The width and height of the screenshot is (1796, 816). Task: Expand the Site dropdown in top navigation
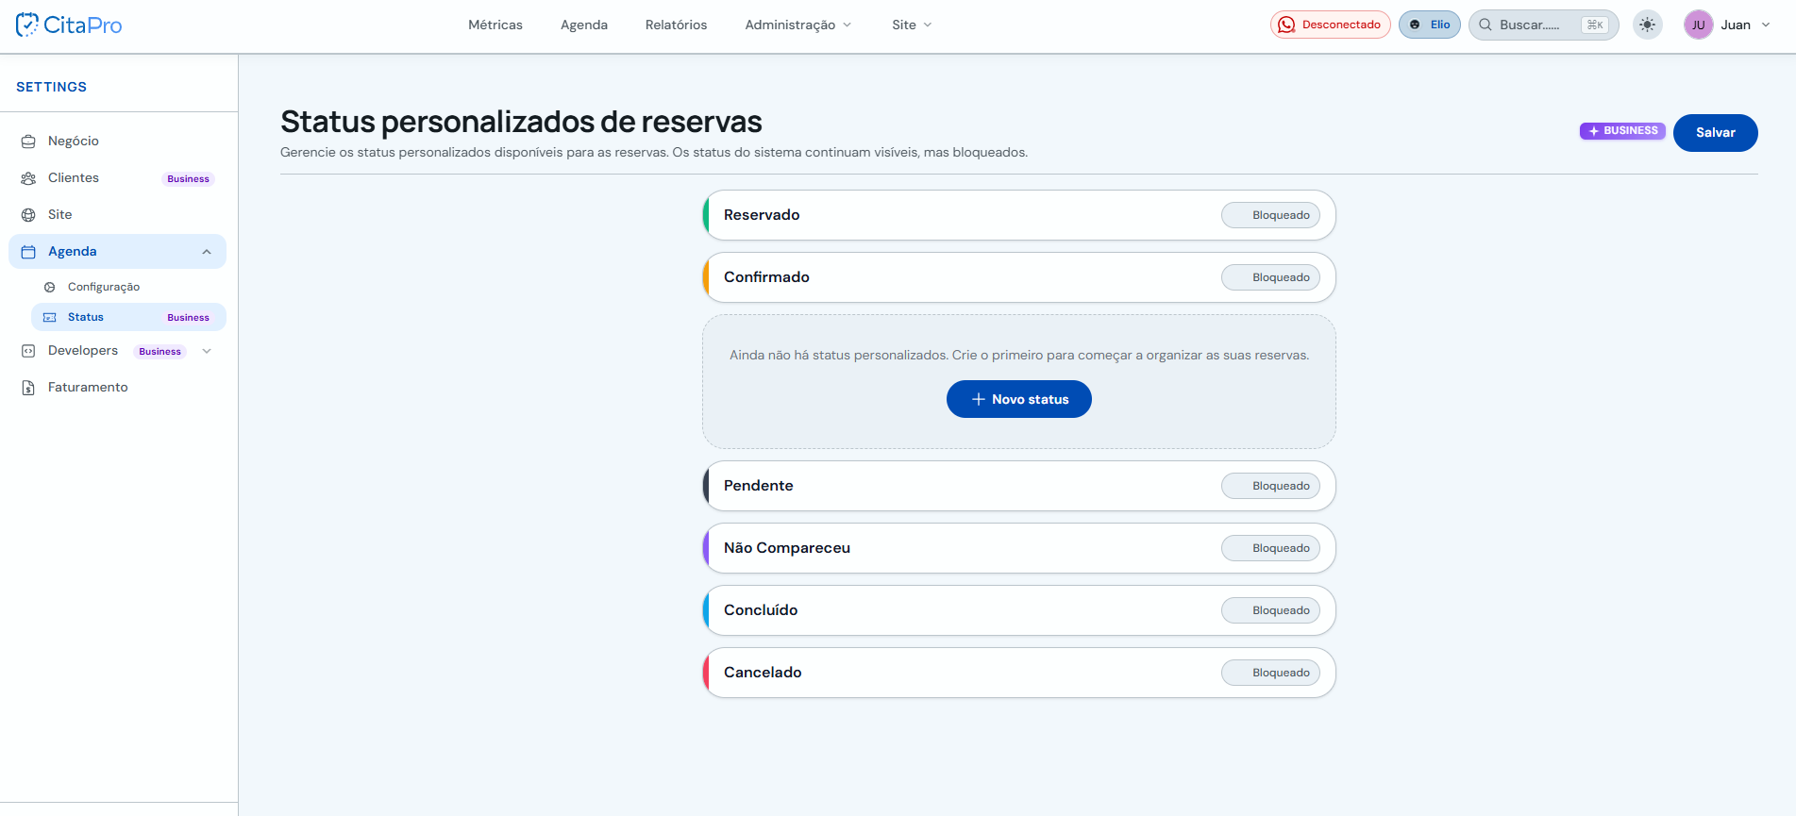[x=912, y=25]
